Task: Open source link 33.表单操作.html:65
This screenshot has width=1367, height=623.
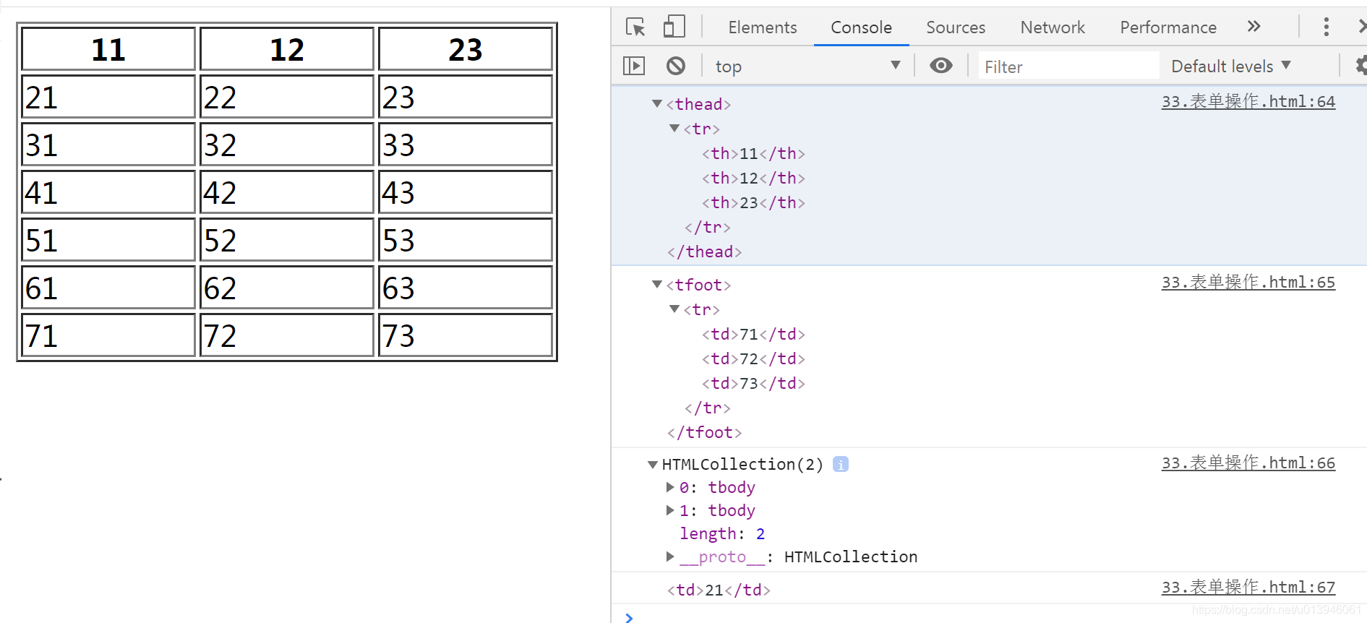Action: (1248, 282)
